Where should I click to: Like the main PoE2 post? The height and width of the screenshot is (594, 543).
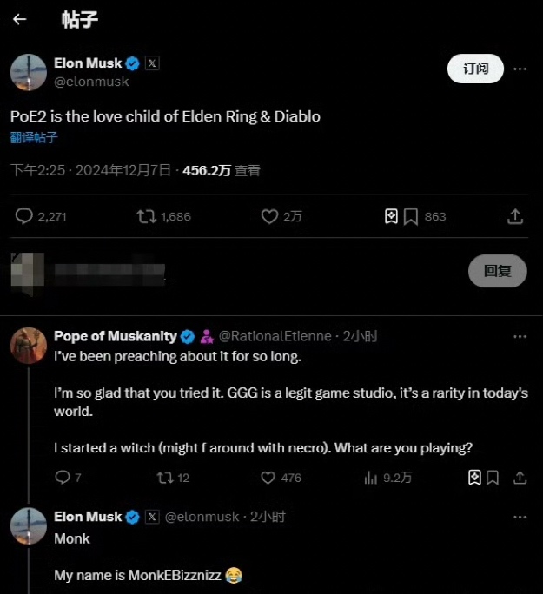(269, 216)
